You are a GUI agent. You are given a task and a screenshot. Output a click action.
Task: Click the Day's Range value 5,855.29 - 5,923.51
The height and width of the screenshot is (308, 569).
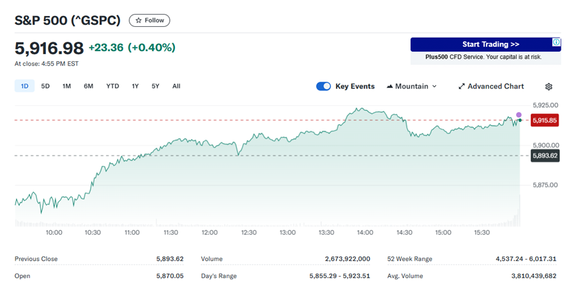[340, 275]
